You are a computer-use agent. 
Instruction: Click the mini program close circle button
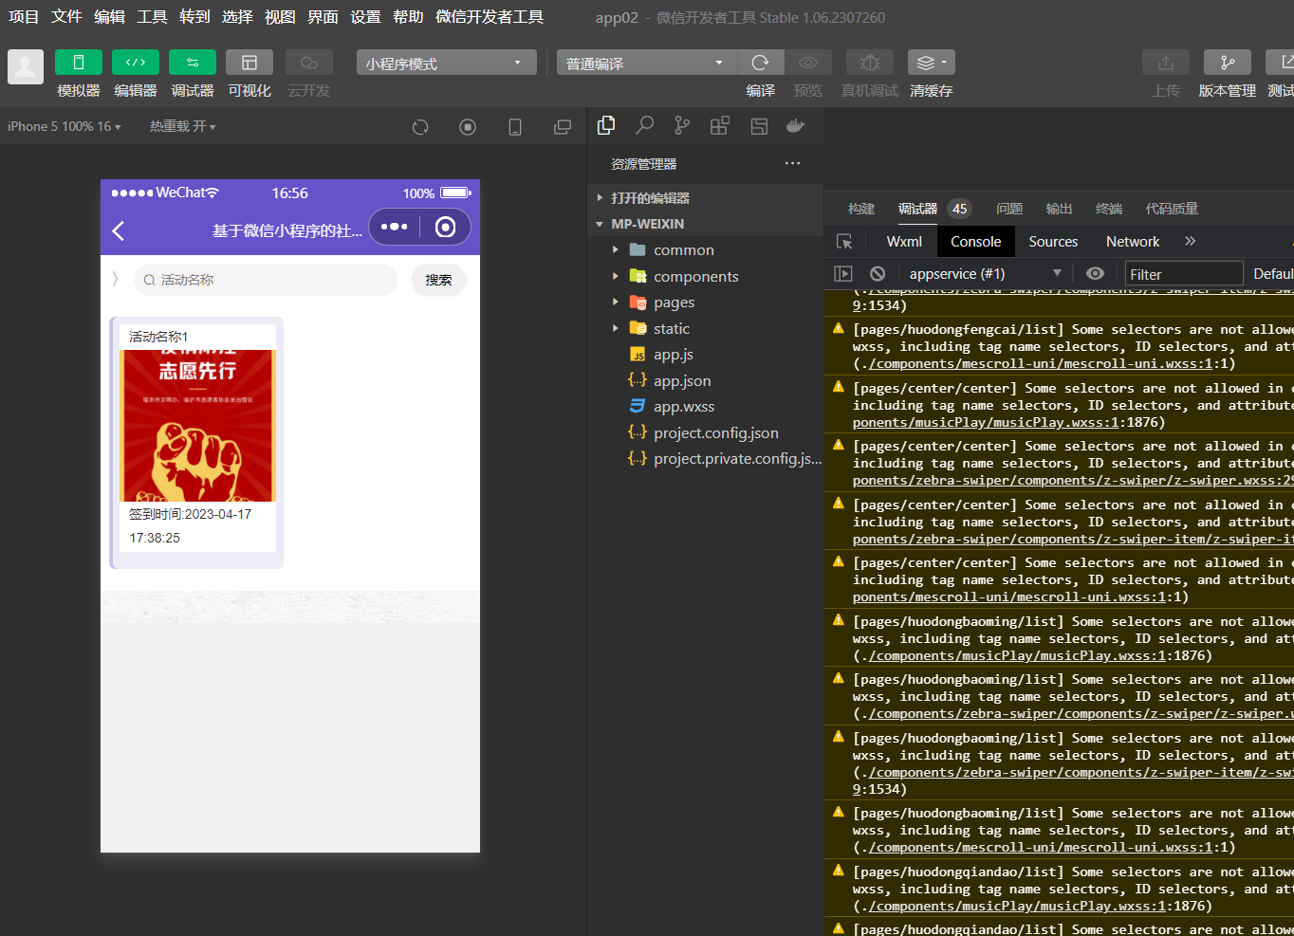point(445,227)
